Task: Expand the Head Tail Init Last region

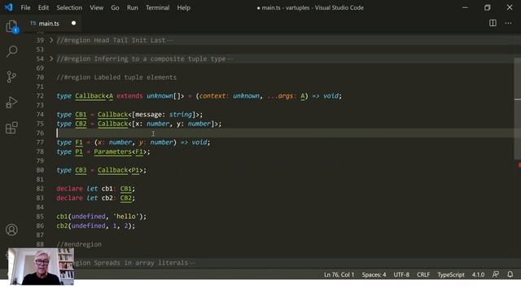Action: [51, 40]
